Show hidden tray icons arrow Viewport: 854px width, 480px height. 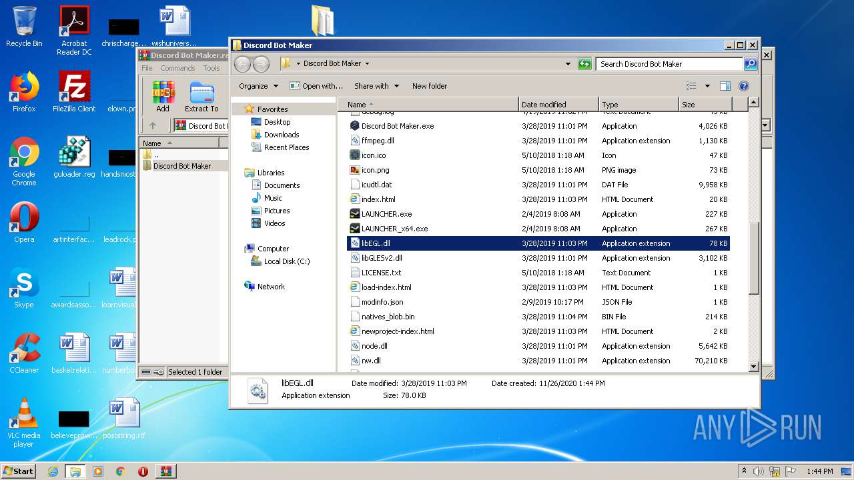744,471
